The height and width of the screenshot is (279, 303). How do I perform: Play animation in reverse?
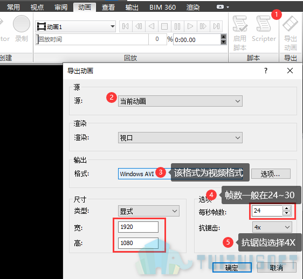pos(151,26)
